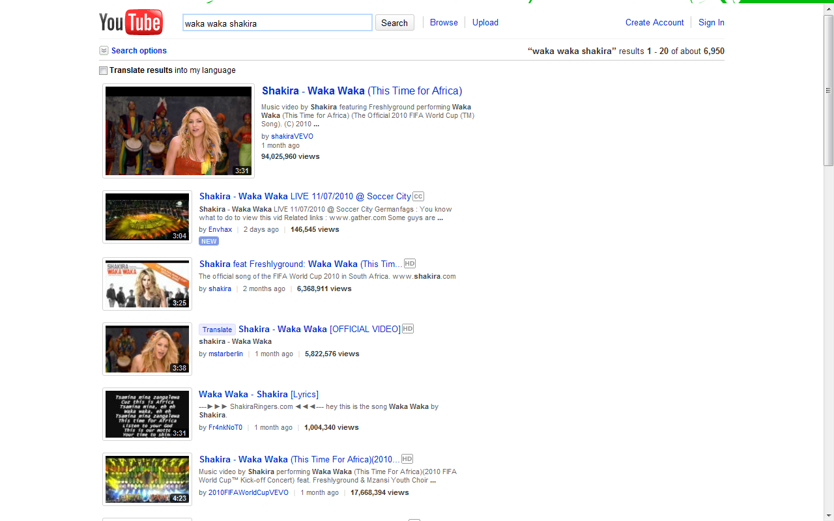Open Waka Waka (This Time For Africa)(2010... title
The image size is (834, 521).
tap(300, 459)
